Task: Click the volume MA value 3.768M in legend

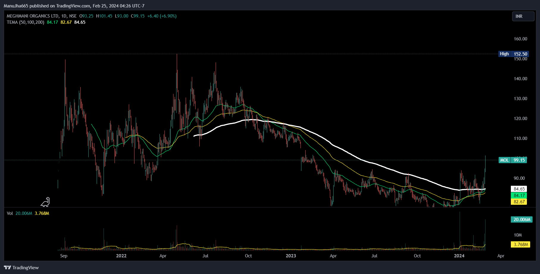Action: coord(42,213)
